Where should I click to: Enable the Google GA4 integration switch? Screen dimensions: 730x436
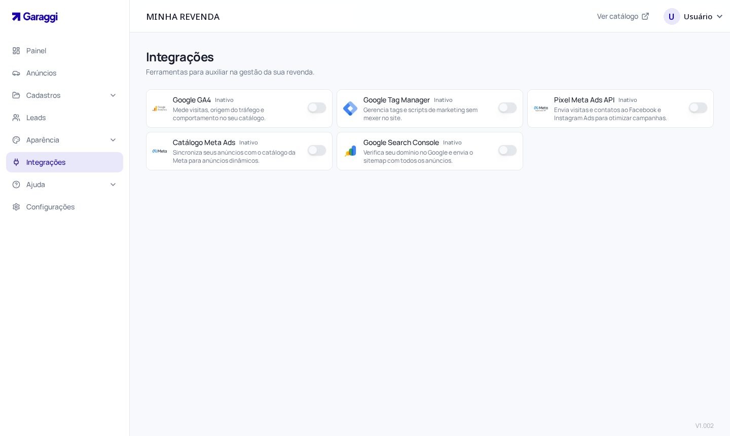317,107
